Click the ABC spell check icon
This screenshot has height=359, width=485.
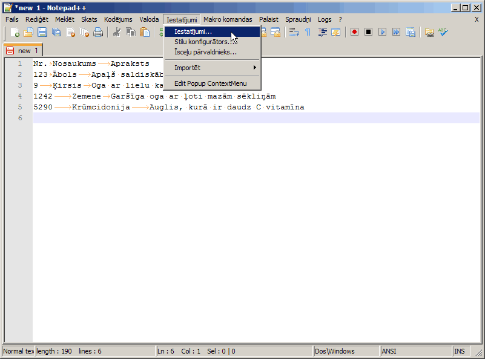[443, 32]
